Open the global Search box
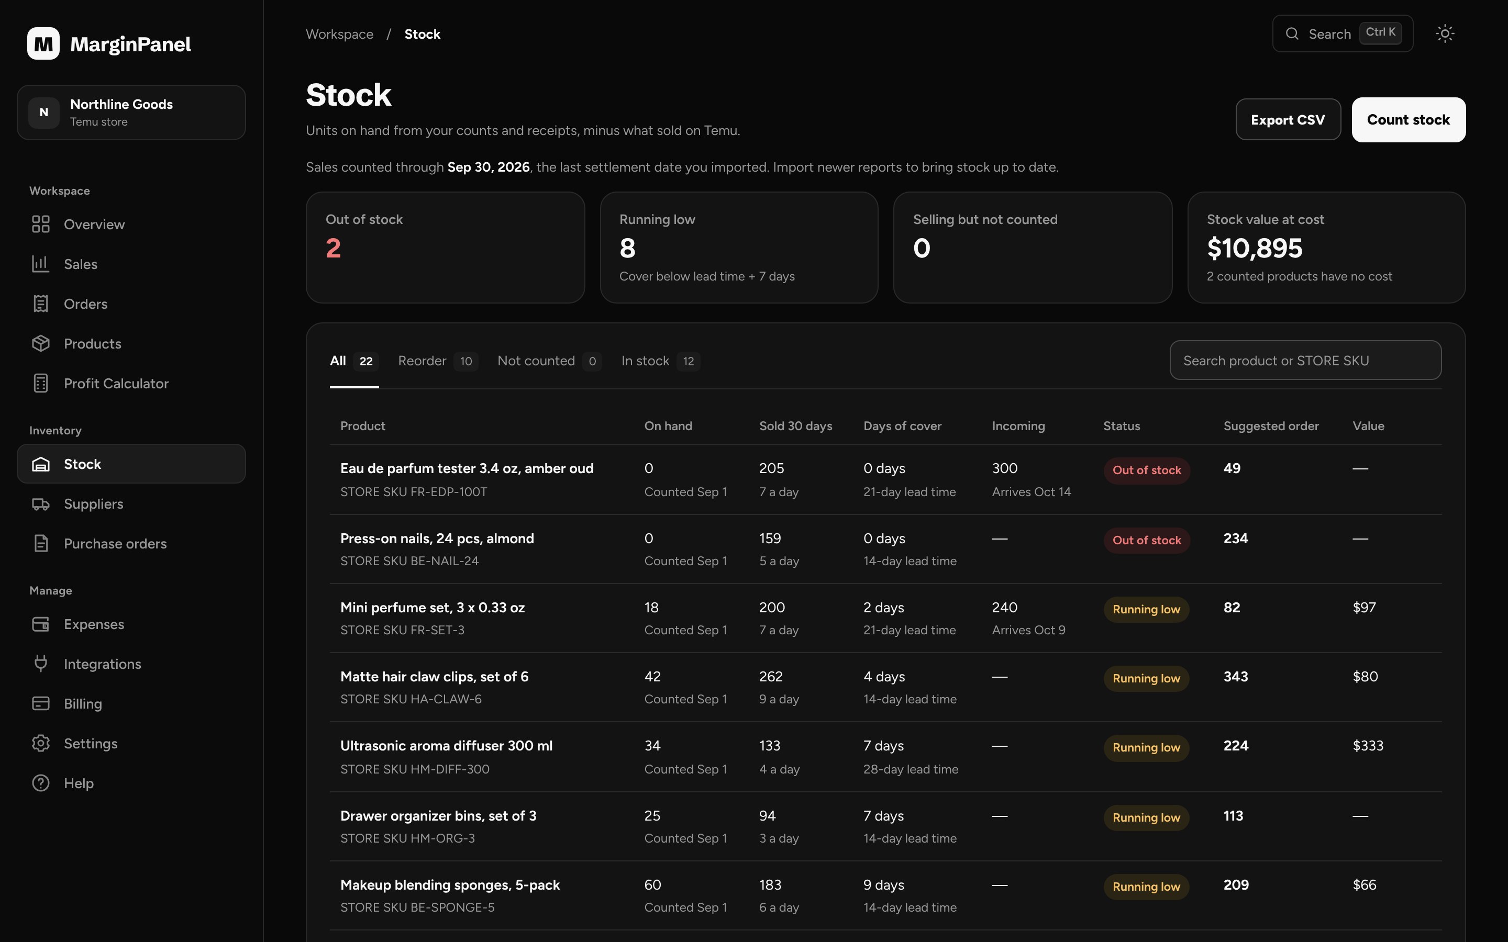This screenshot has height=942, width=1508. (x=1342, y=33)
